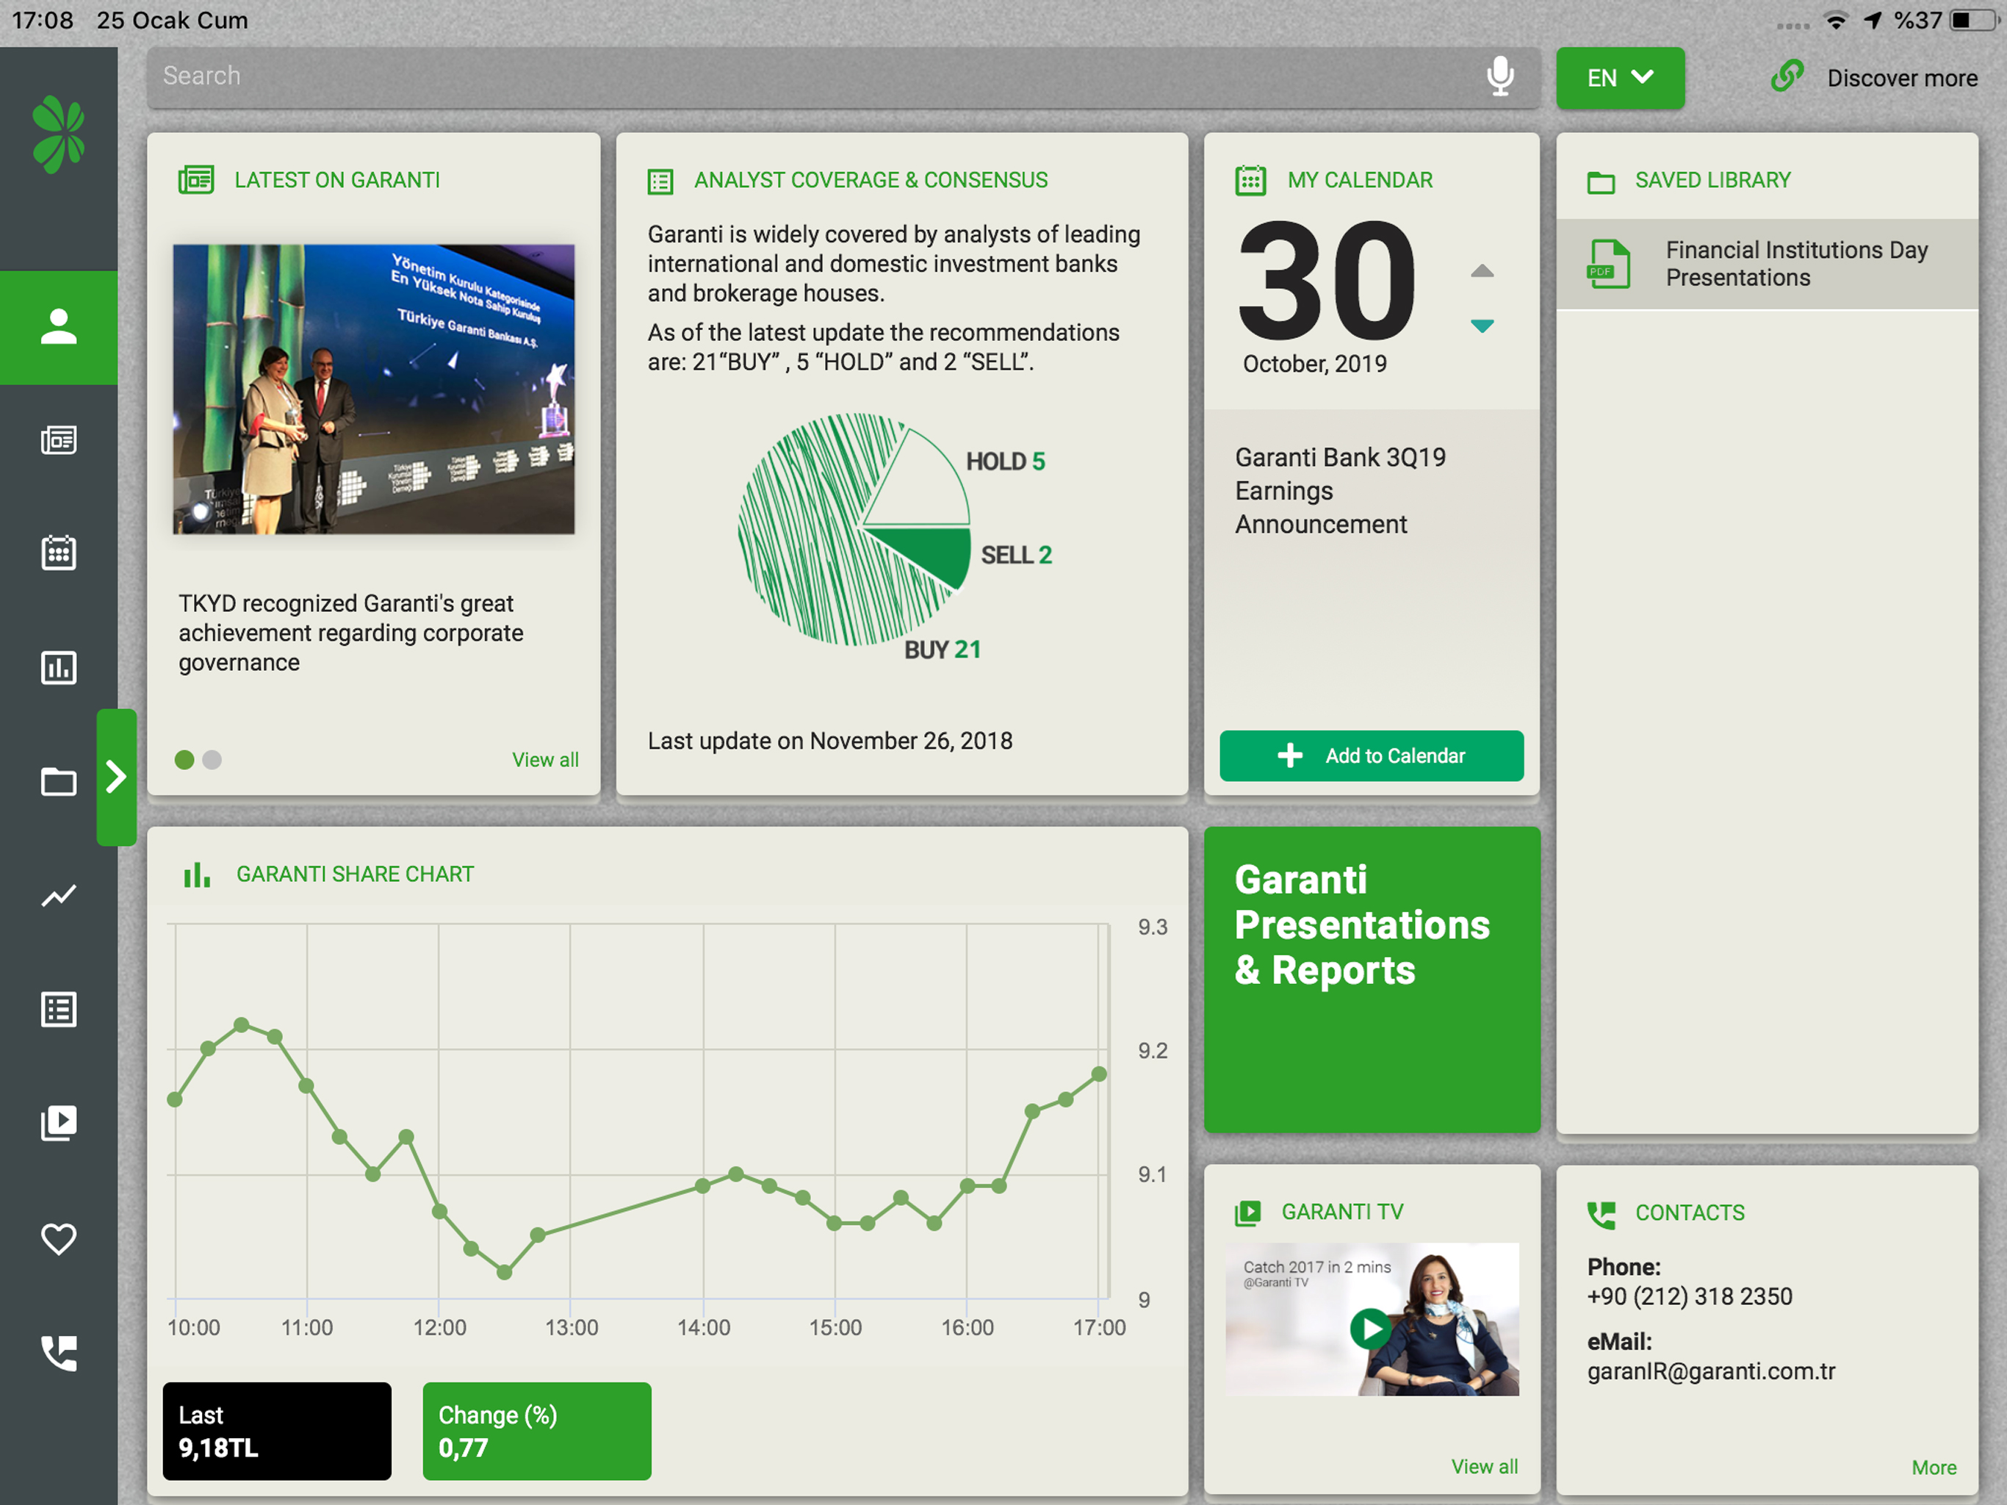Tap the My Calendar header icon
This screenshot has height=1505, width=2007.
coord(1250,180)
